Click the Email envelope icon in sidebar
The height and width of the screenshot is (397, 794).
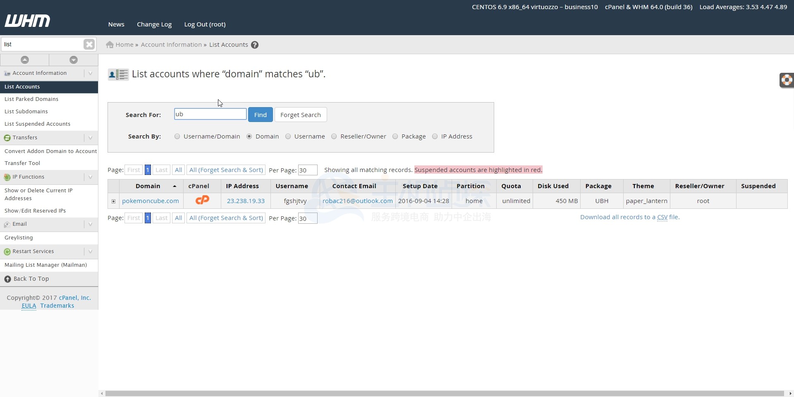[7, 224]
